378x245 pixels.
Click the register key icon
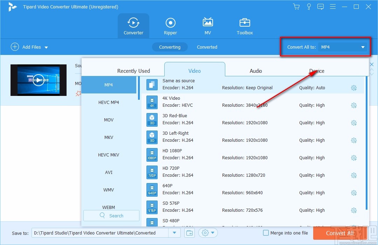pyautogui.click(x=309, y=7)
